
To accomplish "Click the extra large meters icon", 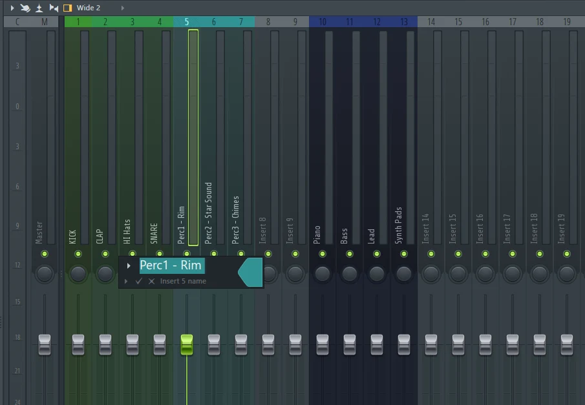I will pos(39,8).
